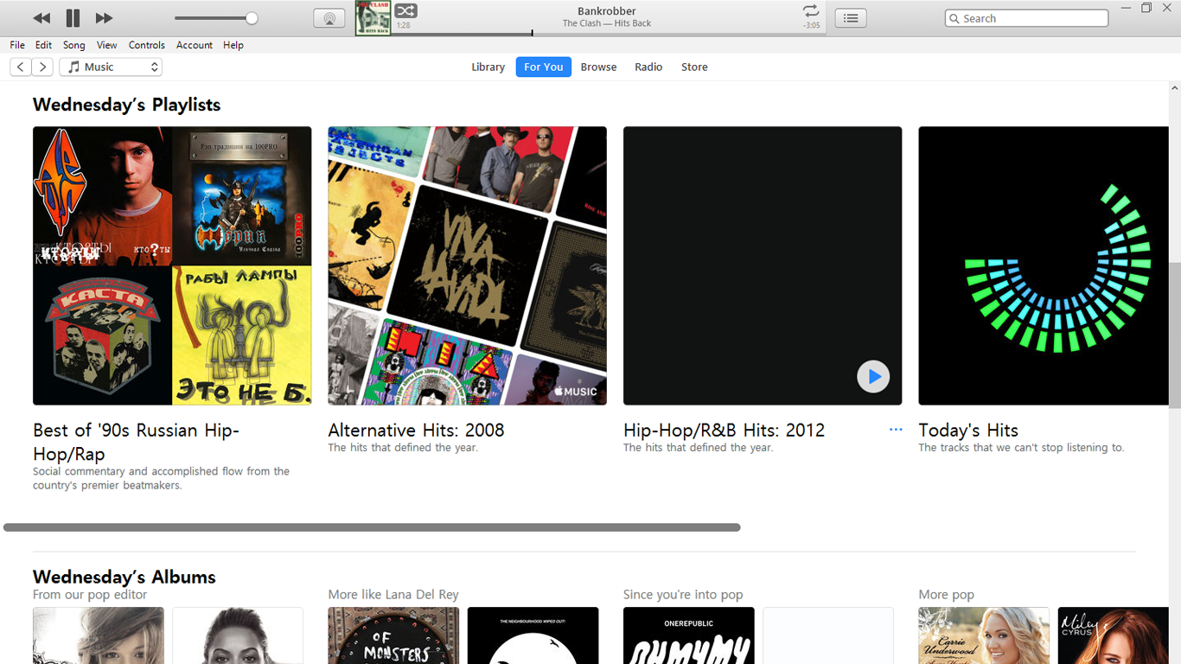
Task: Click the vertical page scrollbar thumb
Action: pyautogui.click(x=1175, y=335)
